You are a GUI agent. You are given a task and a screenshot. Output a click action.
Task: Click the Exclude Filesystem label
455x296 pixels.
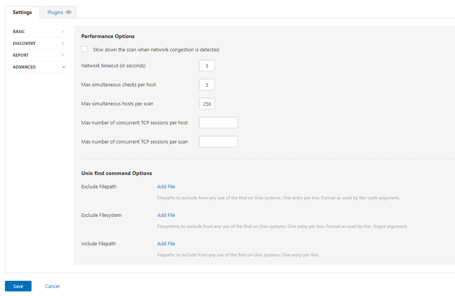coord(101,215)
